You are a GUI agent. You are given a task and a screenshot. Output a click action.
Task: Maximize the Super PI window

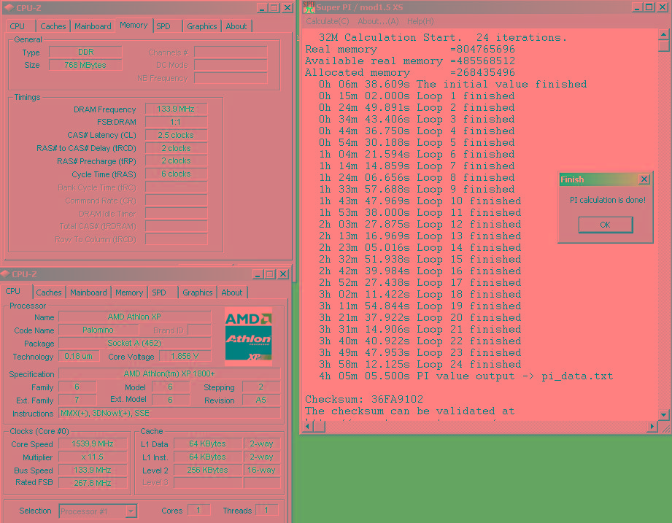tap(649, 7)
